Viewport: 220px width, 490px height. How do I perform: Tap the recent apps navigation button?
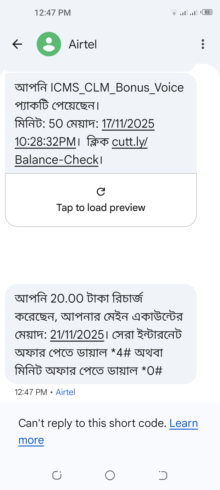tap(57, 475)
